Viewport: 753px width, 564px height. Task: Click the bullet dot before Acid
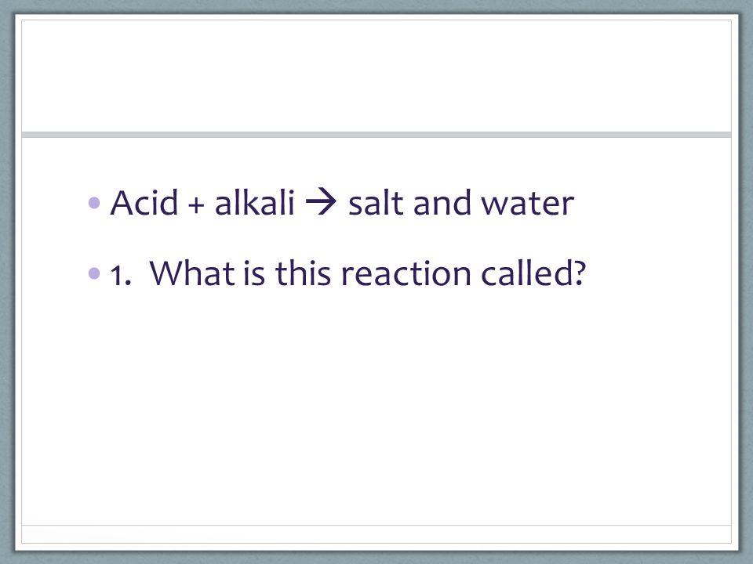tap(94, 203)
